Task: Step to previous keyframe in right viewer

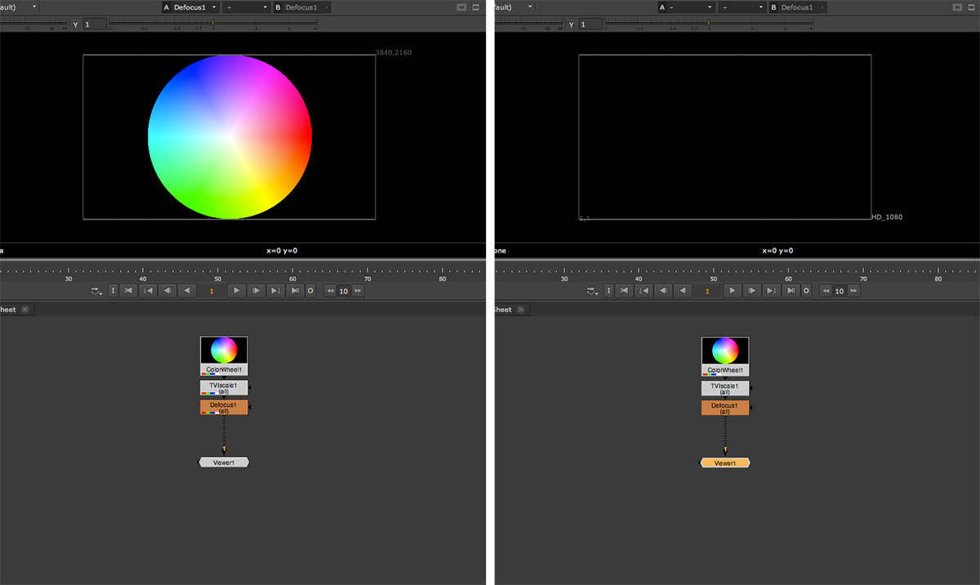Action: pyautogui.click(x=644, y=291)
